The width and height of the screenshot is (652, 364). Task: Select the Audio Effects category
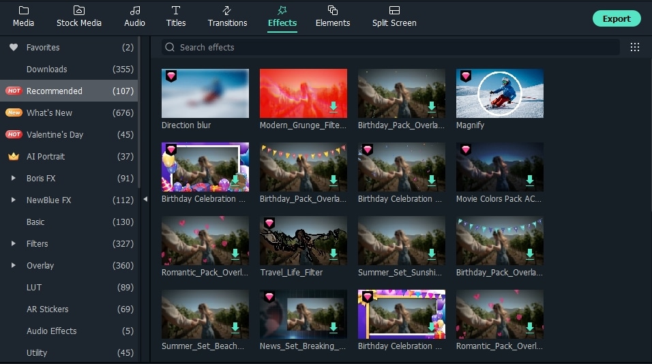pos(69,331)
